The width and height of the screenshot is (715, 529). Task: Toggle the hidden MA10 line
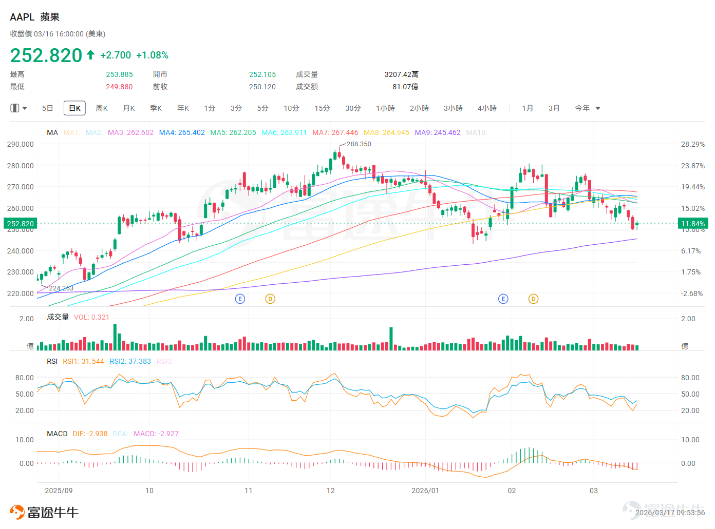pos(477,132)
